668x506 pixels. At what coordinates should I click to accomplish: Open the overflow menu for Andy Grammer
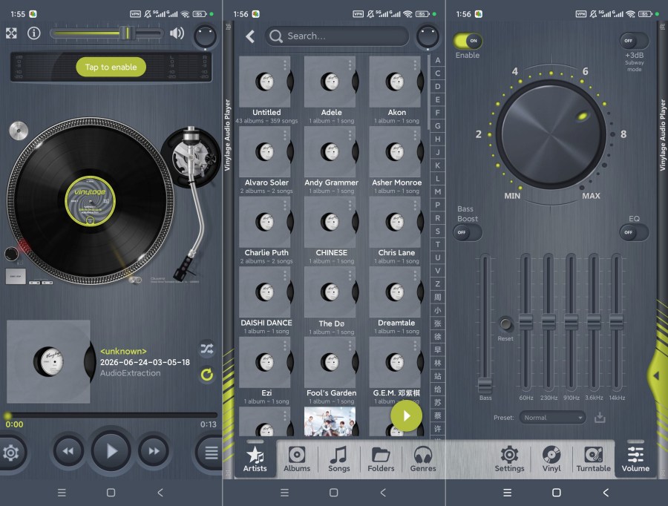pyautogui.click(x=350, y=135)
